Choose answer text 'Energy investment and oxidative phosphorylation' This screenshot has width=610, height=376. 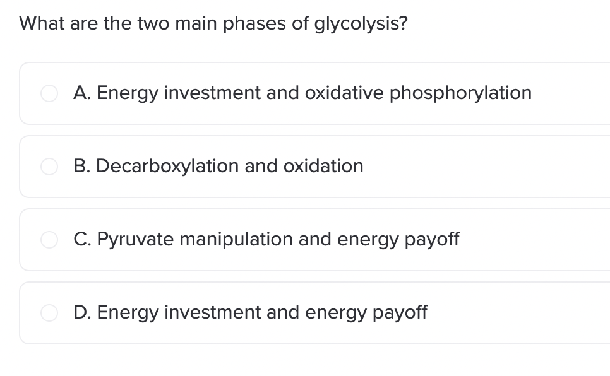click(x=314, y=93)
